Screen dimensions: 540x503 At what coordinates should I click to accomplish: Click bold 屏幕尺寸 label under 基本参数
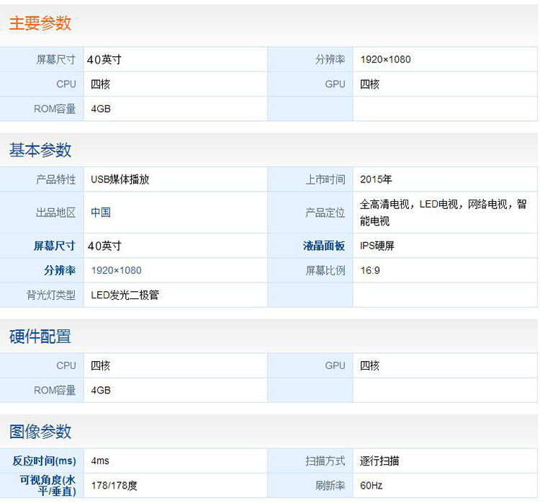coord(55,246)
